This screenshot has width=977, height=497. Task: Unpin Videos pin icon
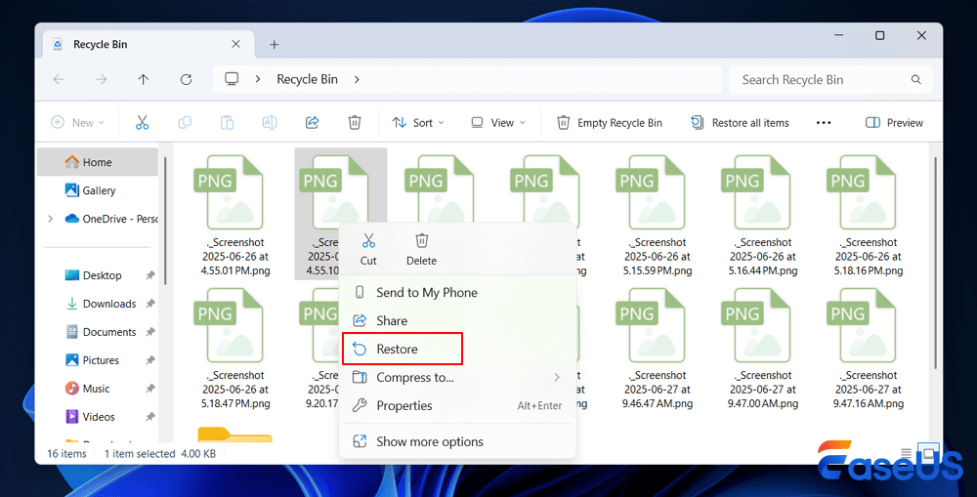click(x=150, y=417)
